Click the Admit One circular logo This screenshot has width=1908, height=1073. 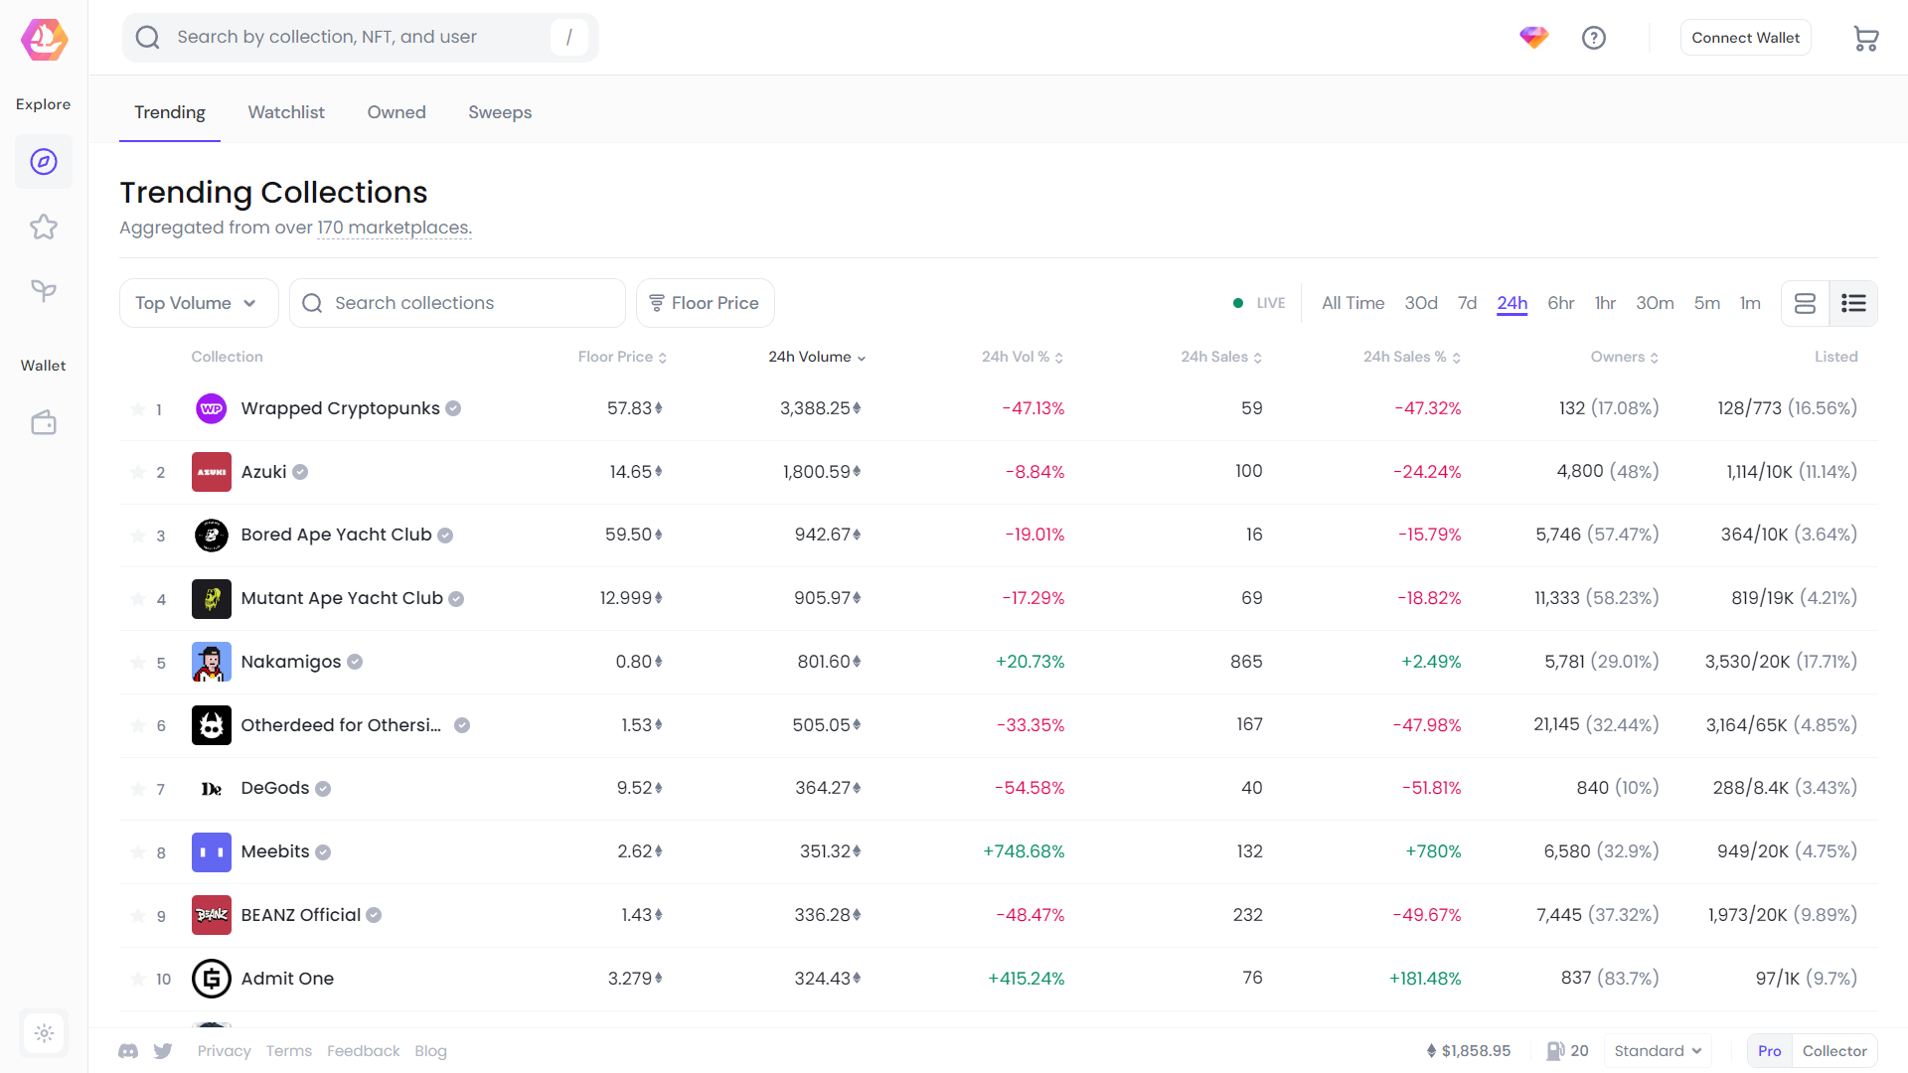[x=211, y=979]
